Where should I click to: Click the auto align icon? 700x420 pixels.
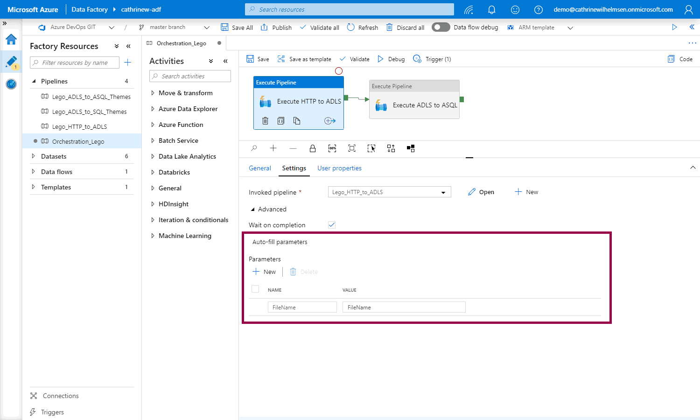tap(391, 148)
